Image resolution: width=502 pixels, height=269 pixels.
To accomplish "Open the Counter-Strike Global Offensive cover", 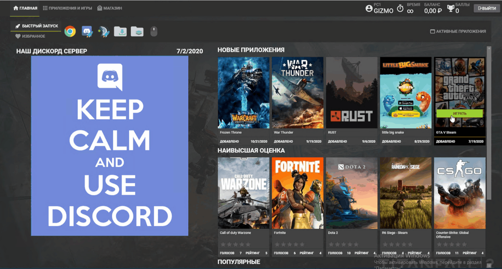I will [460, 193].
